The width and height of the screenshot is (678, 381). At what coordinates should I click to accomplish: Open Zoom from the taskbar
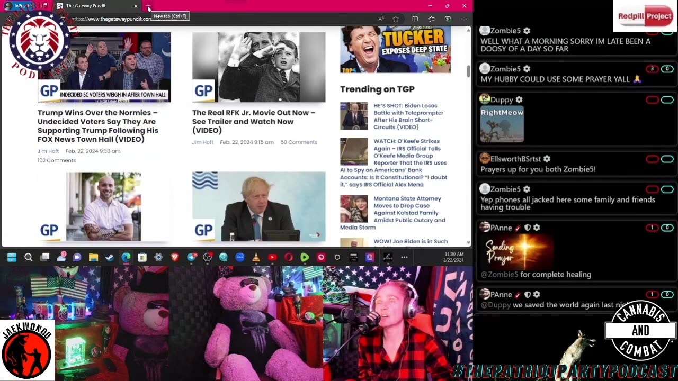(x=240, y=257)
